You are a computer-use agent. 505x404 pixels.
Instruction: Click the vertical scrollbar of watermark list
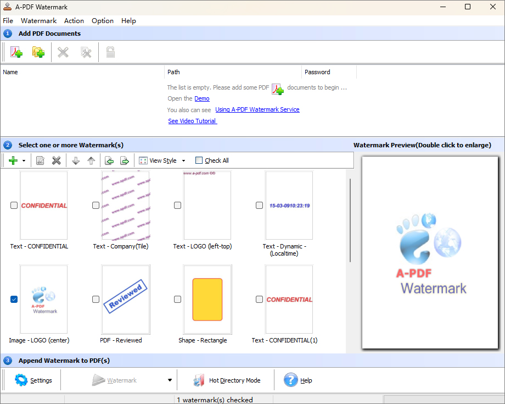click(350, 220)
